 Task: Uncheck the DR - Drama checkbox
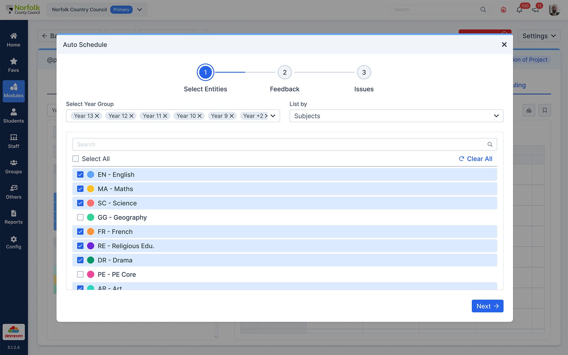[x=80, y=260]
